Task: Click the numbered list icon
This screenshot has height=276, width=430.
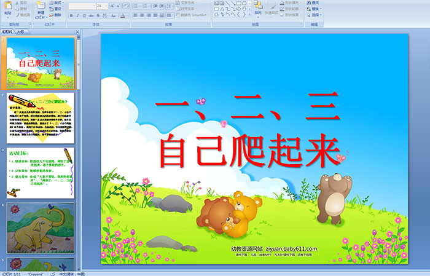Action: coord(145,6)
